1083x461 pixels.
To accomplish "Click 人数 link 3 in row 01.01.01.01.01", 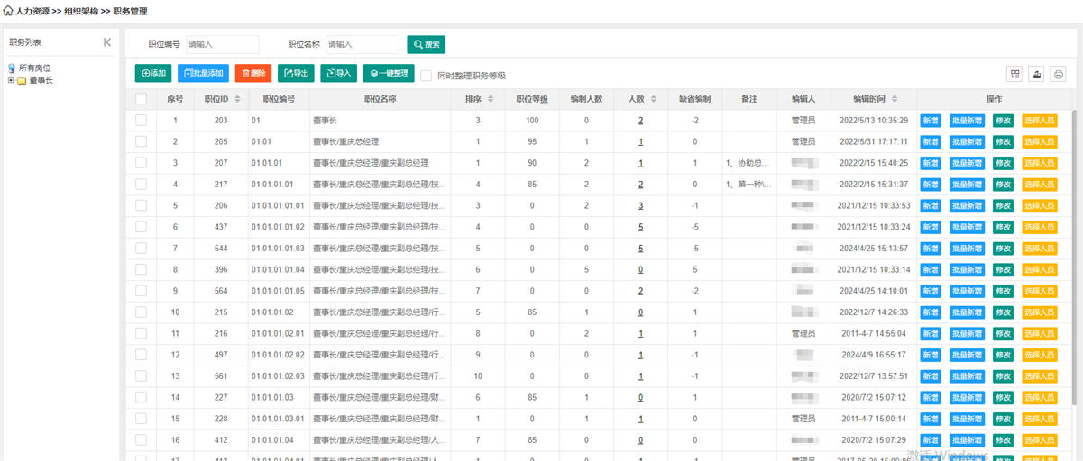I will coord(640,205).
